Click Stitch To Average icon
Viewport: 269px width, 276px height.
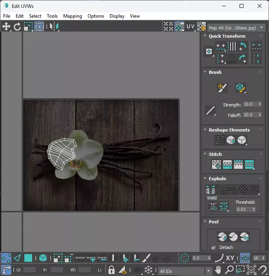(227, 165)
